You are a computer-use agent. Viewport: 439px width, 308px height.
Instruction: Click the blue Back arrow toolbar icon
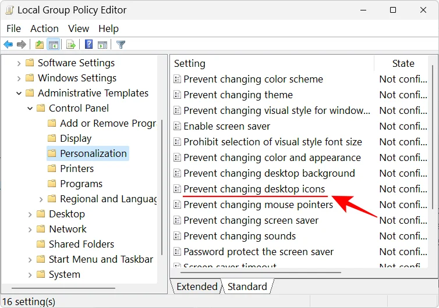(8, 44)
